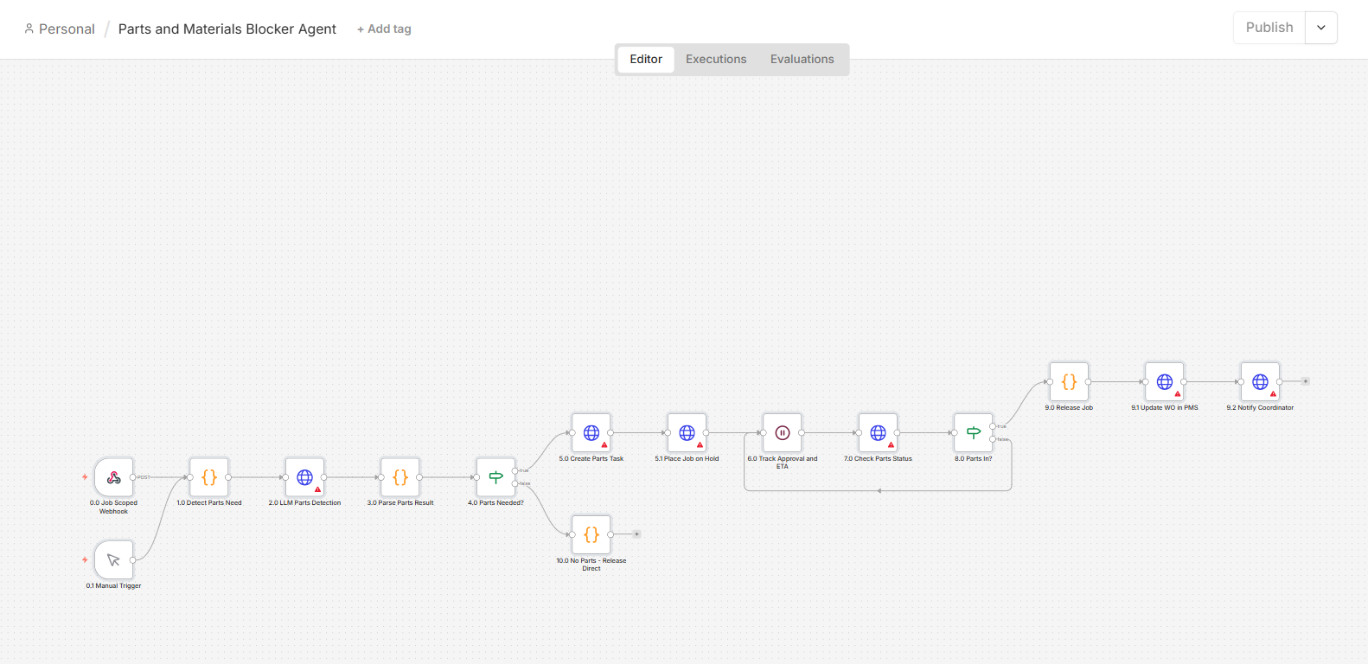Open the 9.1 Update WO in PMS node
Image resolution: width=1368 pixels, height=664 pixels.
tap(1165, 381)
